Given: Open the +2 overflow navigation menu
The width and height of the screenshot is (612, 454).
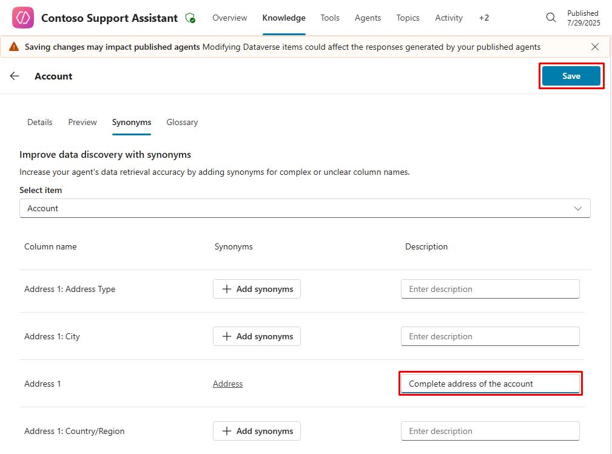Looking at the screenshot, I should pos(483,18).
